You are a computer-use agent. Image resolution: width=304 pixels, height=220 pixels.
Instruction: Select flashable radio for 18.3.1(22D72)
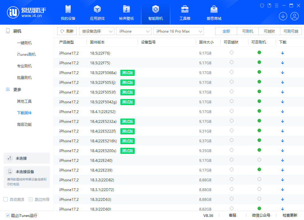tap(259, 189)
